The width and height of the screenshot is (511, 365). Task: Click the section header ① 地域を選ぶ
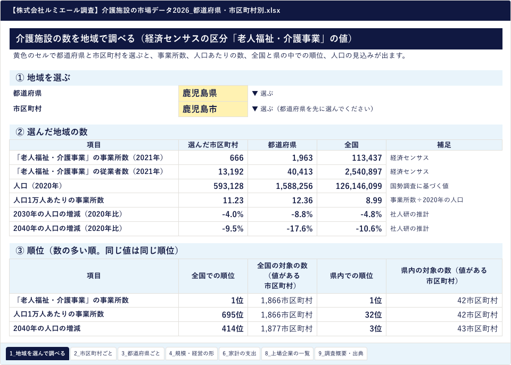point(256,78)
